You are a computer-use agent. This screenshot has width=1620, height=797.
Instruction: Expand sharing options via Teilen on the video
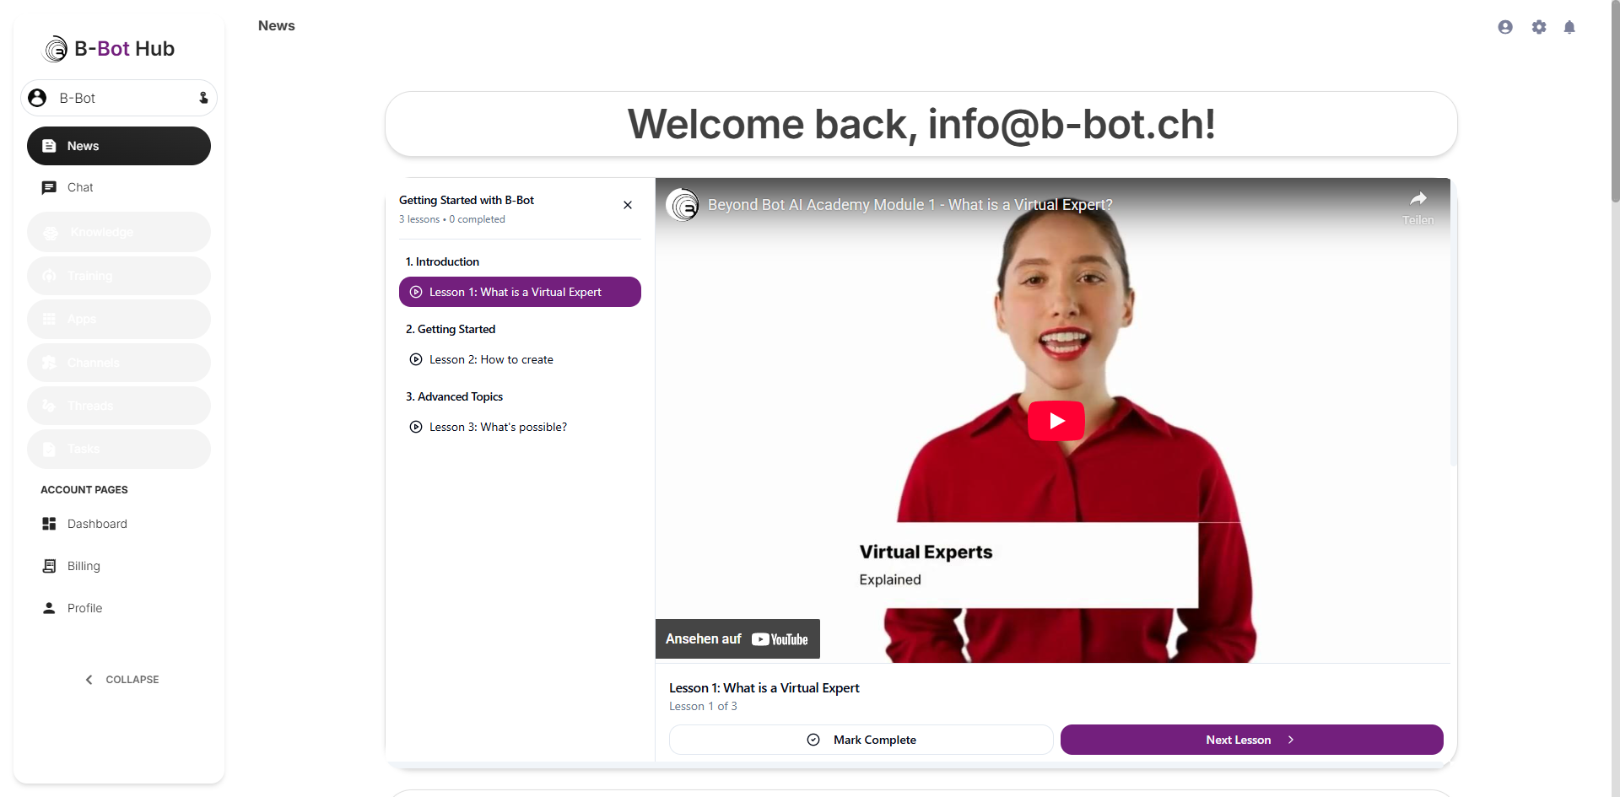1418,207
